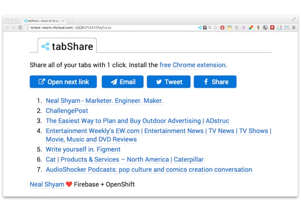
Task: Open Neal Shyam - Marketer. Engineer. Maker. link
Action: 104,101
